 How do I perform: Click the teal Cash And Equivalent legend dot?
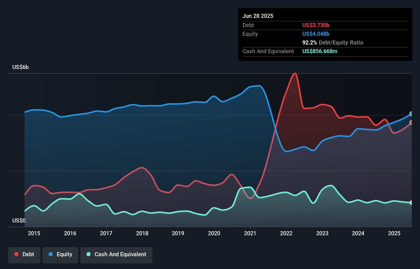(88, 254)
